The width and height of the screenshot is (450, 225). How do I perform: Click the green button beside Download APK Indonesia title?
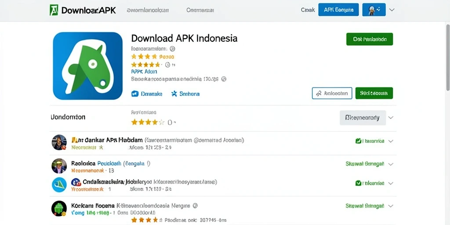click(x=370, y=39)
